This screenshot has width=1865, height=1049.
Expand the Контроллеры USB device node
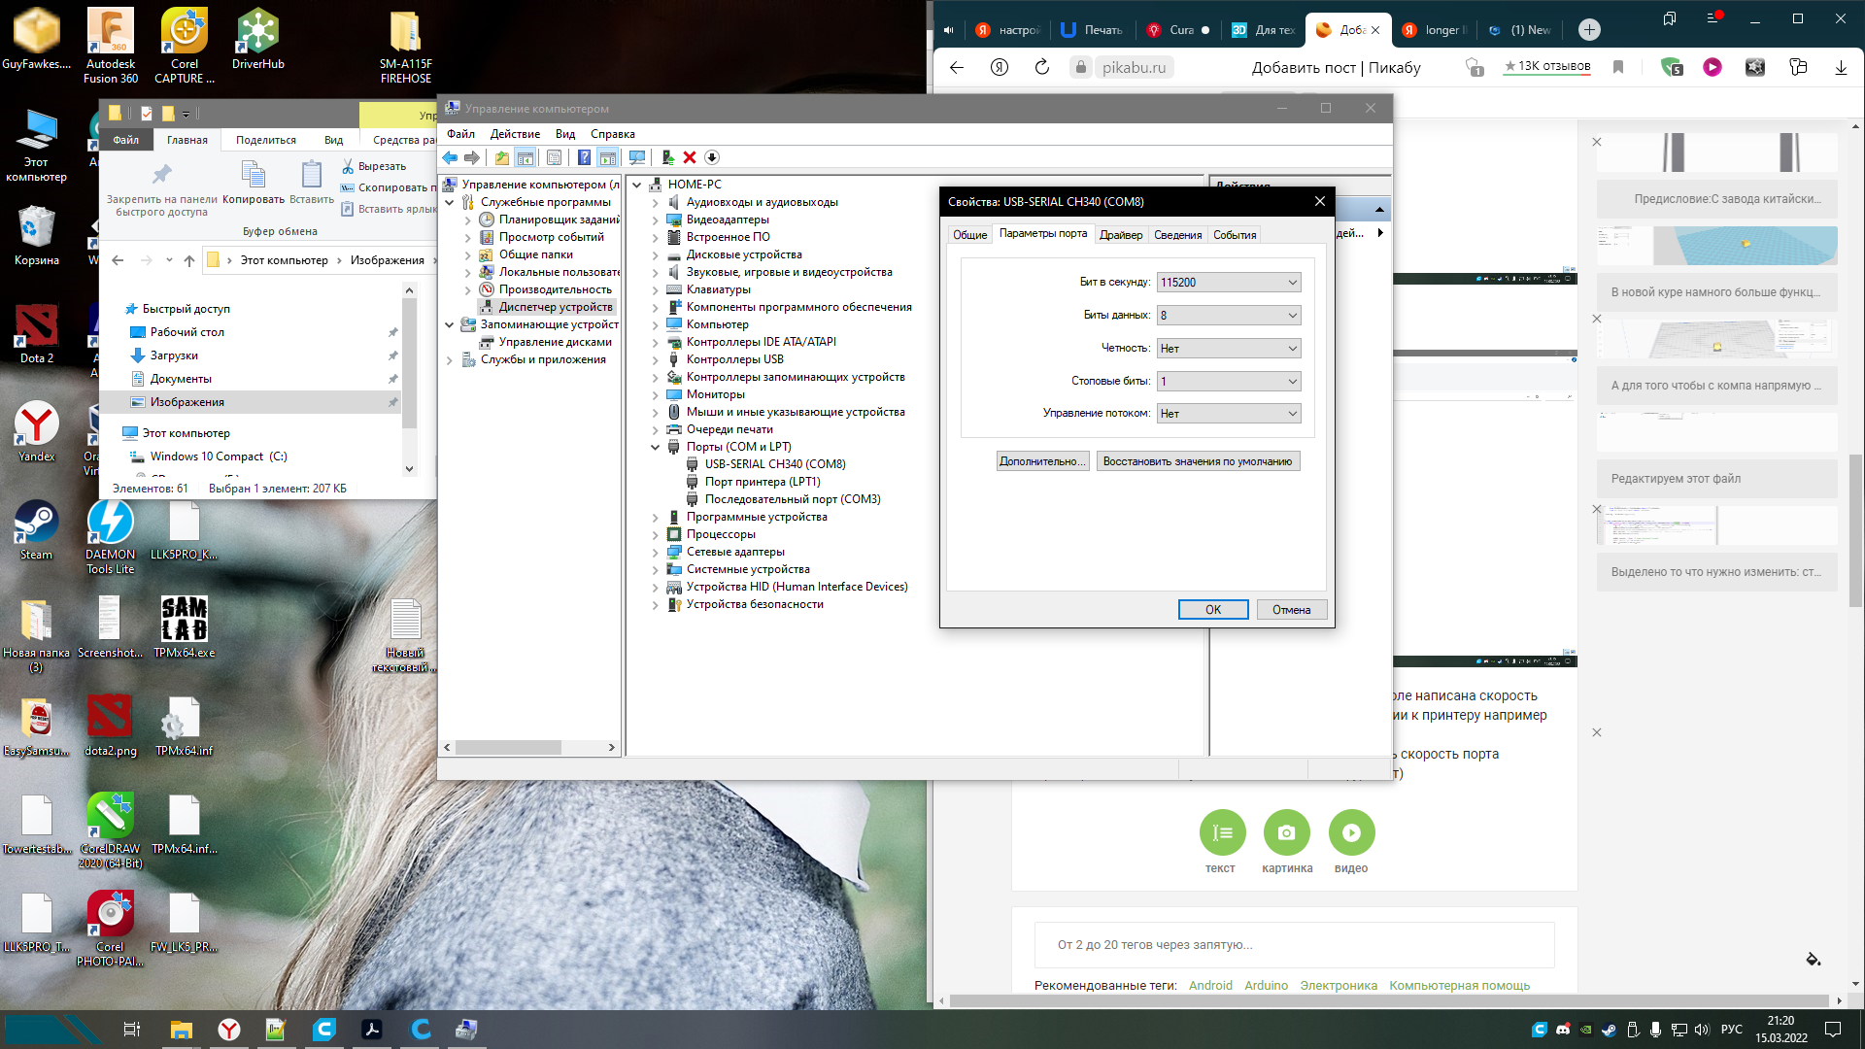tap(655, 359)
